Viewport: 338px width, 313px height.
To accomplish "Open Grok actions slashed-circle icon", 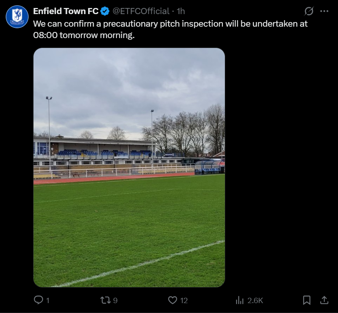I will (309, 11).
